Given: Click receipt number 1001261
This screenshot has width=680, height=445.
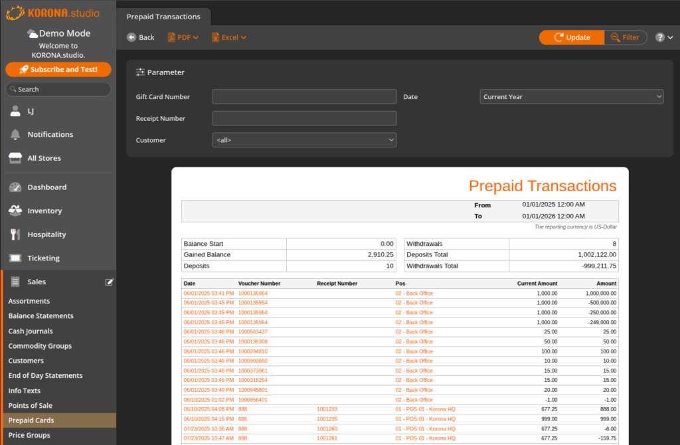Looking at the screenshot, I should pos(327,438).
